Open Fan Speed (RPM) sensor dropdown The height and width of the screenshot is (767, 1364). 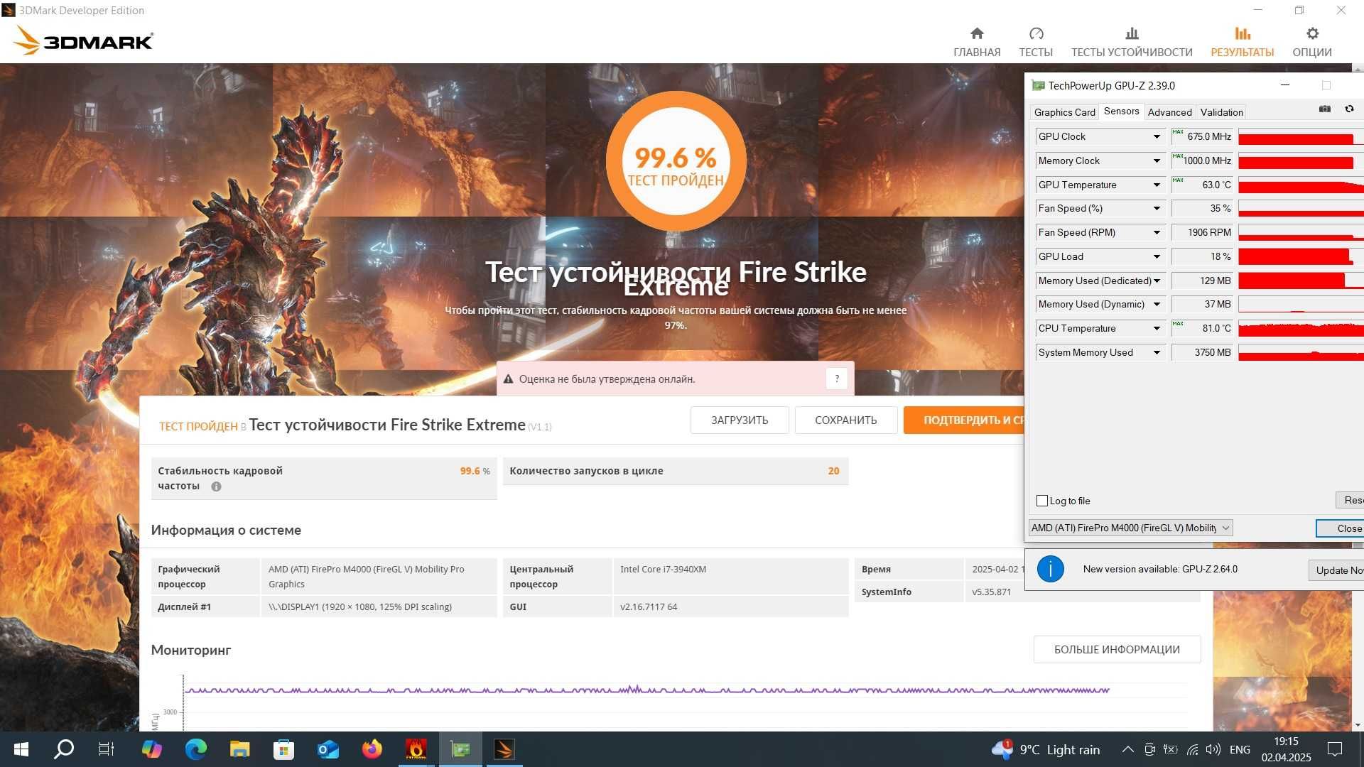pyautogui.click(x=1157, y=232)
